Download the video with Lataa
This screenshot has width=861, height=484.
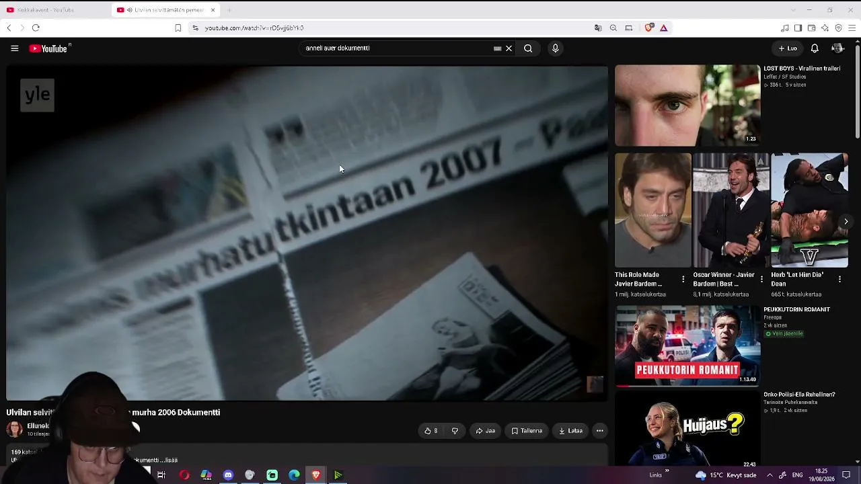[570, 431]
